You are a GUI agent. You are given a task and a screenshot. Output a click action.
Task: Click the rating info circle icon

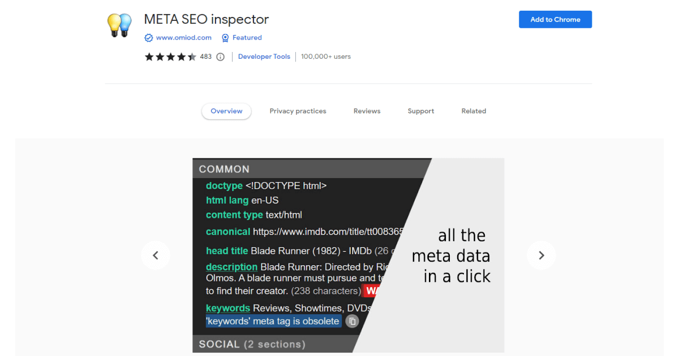[221, 57]
